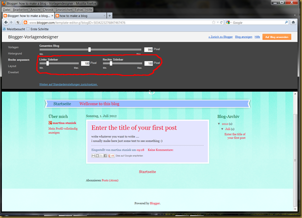The height and width of the screenshot is (218, 302).
Task: Share post with the BlogThis icon
Action: tap(97, 155)
